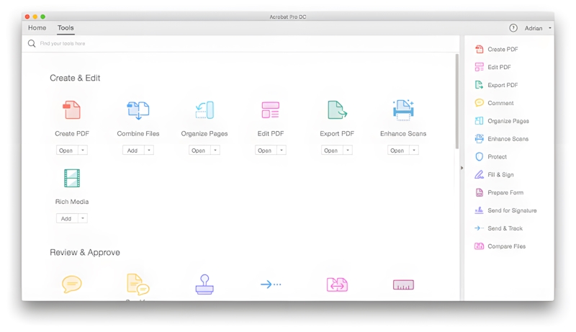Select the Export PDF tool icon
Image resolution: width=576 pixels, height=332 pixels.
tap(336, 110)
